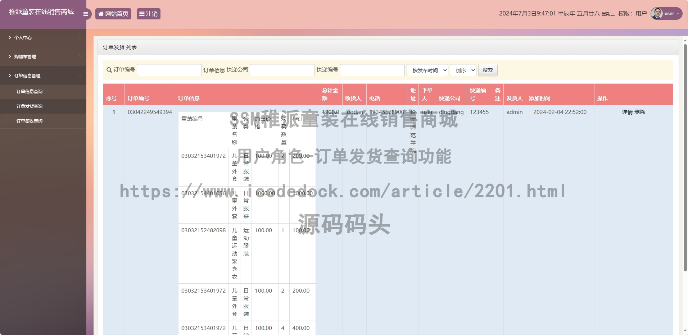The image size is (688, 335).
Task: Click the 注销 logout button
Action: click(x=149, y=14)
